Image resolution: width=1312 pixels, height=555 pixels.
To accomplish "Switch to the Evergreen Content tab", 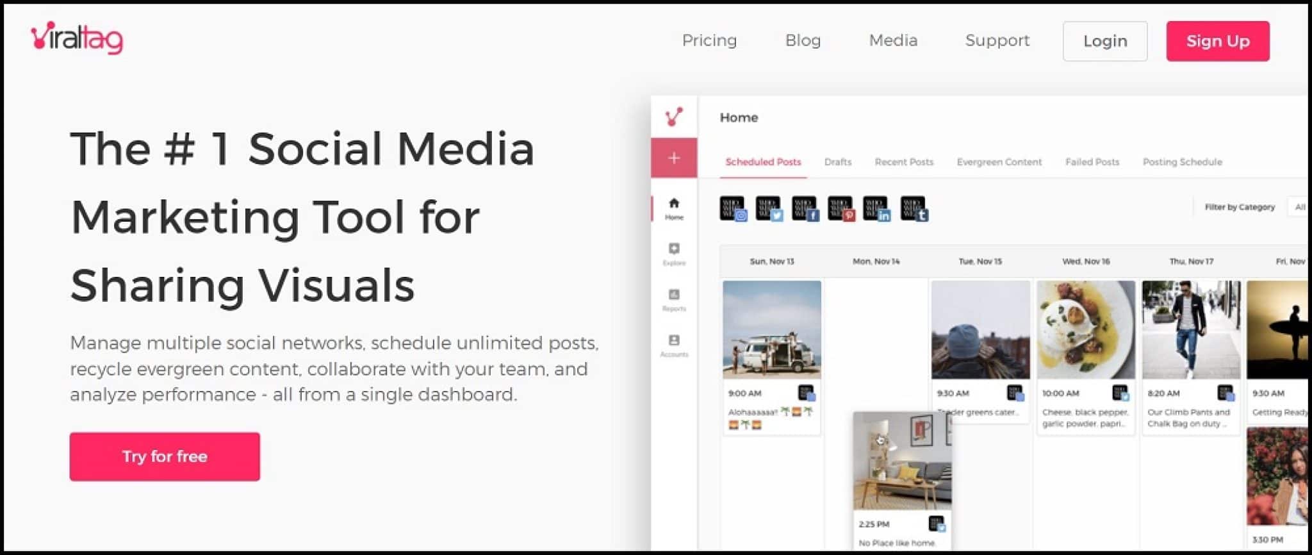I will pos(999,162).
